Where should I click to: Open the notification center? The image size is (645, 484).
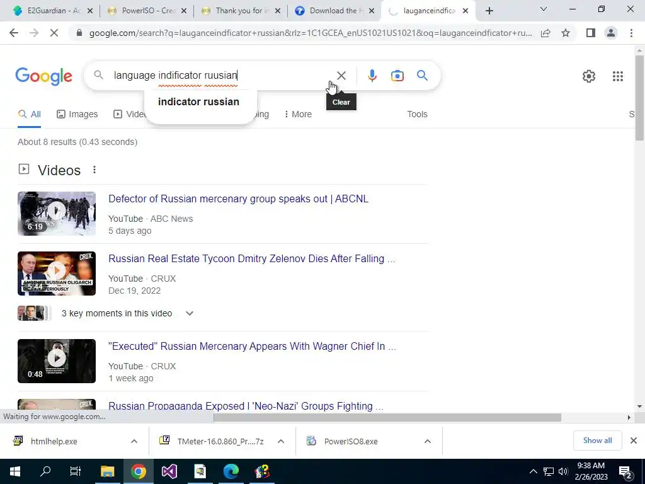pos(625,471)
